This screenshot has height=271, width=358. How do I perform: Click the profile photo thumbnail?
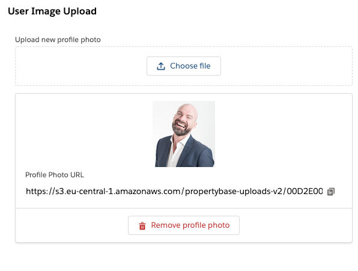tap(184, 134)
